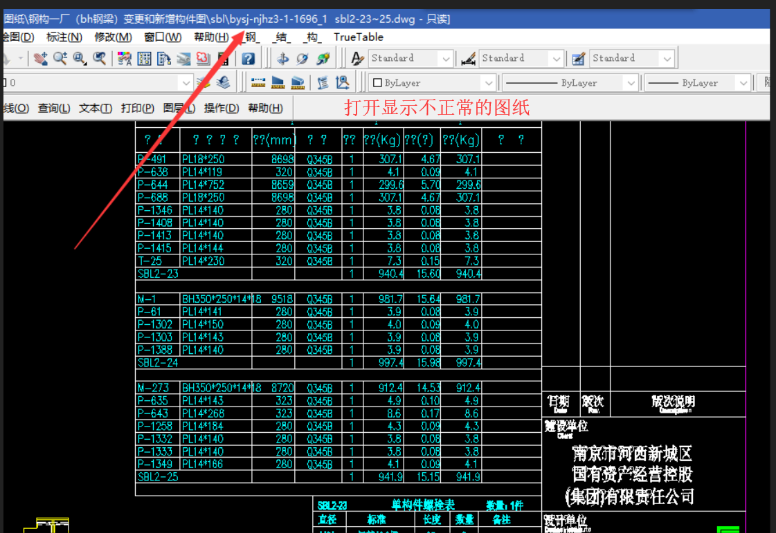Click the Locate Point inquiry icon
The width and height of the screenshot is (776, 533).
pyautogui.click(x=343, y=82)
